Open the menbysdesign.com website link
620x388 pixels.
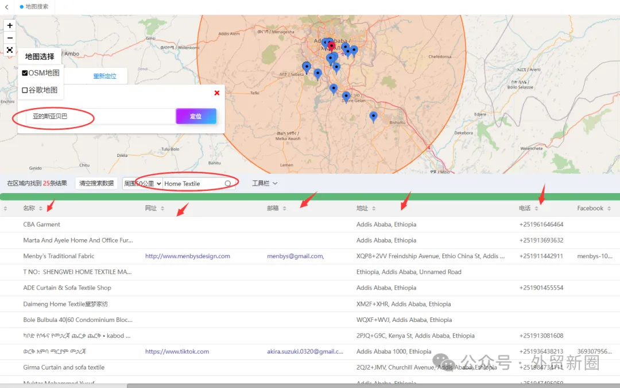[187, 256]
